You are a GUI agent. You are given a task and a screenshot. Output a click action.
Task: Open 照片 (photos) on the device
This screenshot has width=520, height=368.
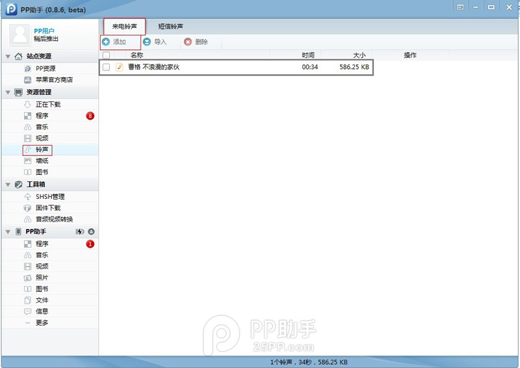click(42, 278)
